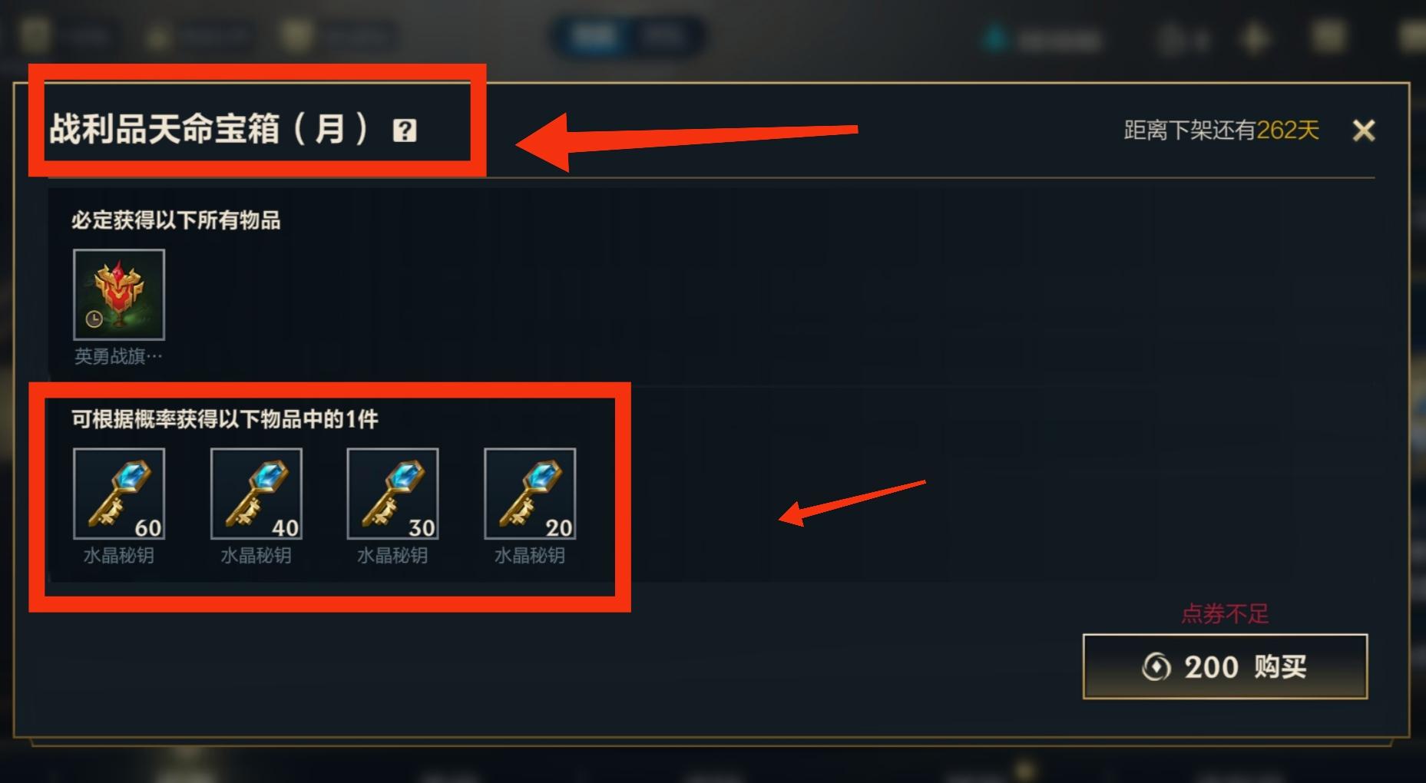The image size is (1426, 783).
Task: Click the blurred plus icon at top right
Action: coord(1256,38)
